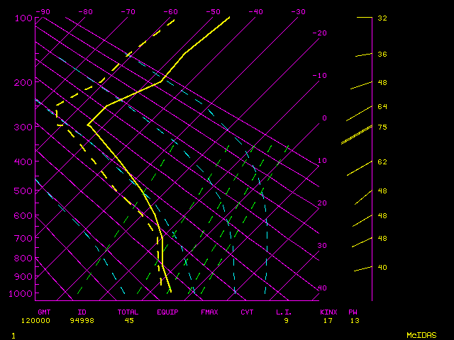
Task: Select the 500 pressure level label
Action: tap(24, 191)
